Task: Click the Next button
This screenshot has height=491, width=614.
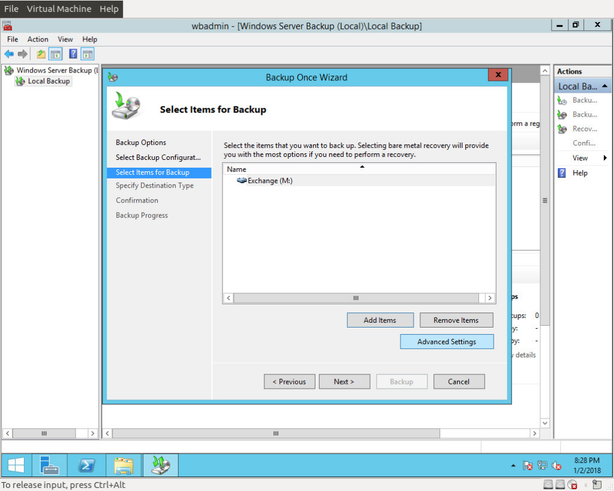Action: [344, 381]
